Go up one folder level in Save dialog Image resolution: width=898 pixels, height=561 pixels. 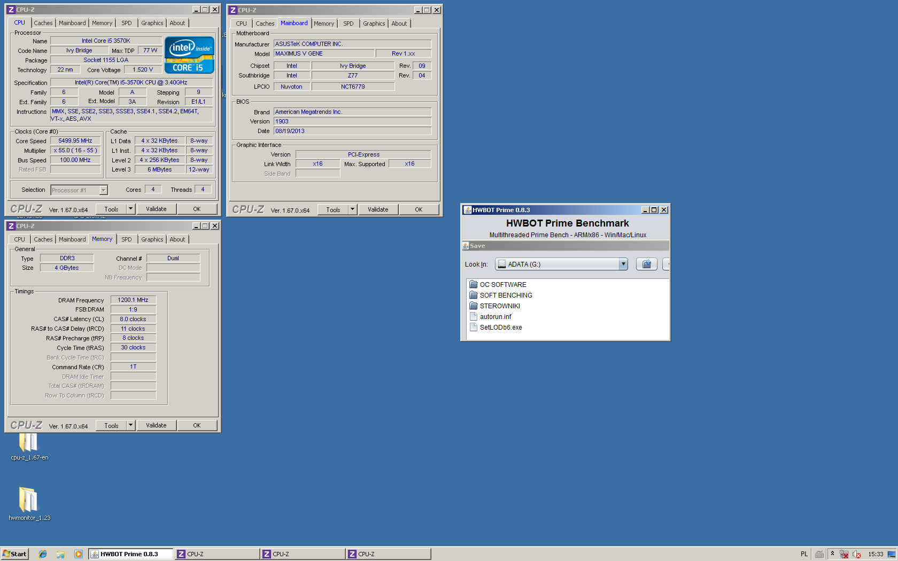[646, 264]
